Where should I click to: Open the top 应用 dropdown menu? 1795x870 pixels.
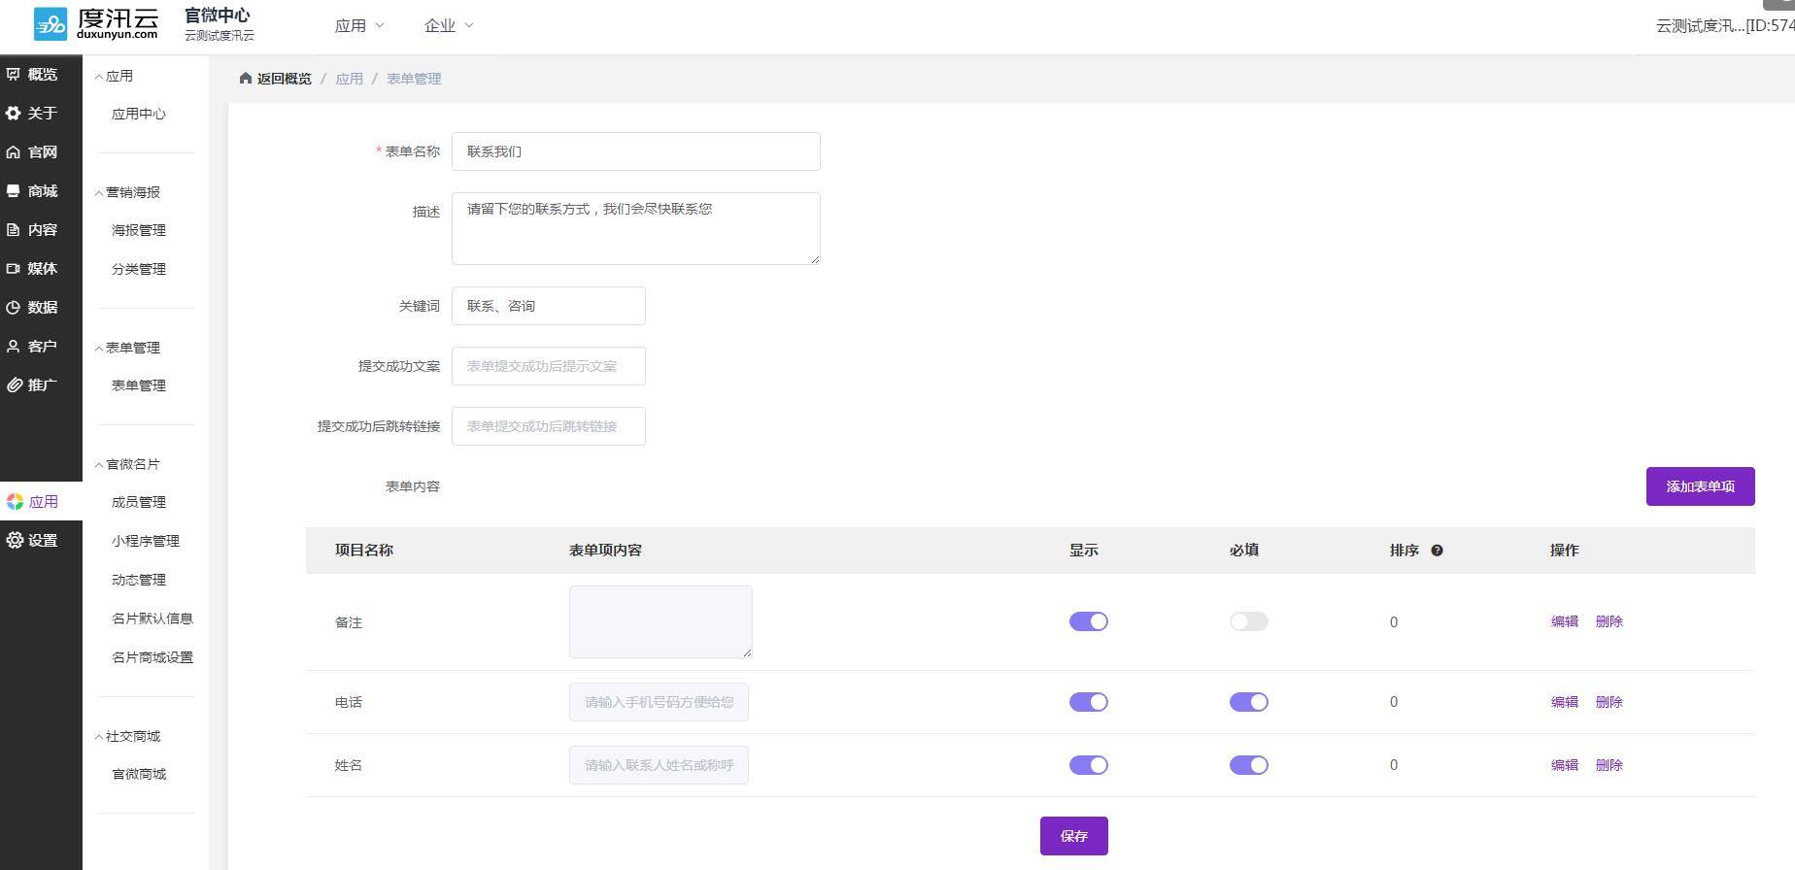coord(358,25)
